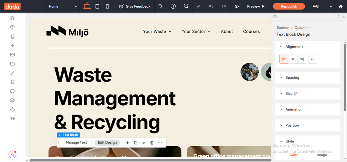Redo the last change
The width and height of the screenshot is (347, 162).
[x=224, y=6]
